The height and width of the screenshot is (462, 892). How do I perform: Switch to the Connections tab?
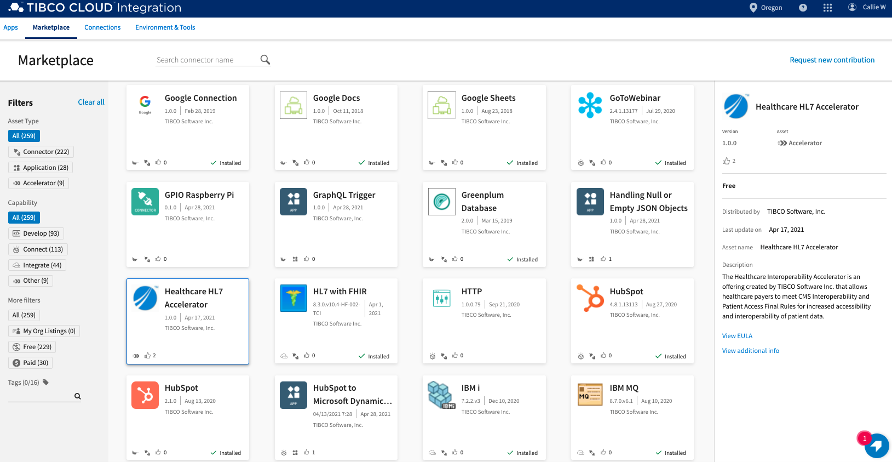click(102, 27)
